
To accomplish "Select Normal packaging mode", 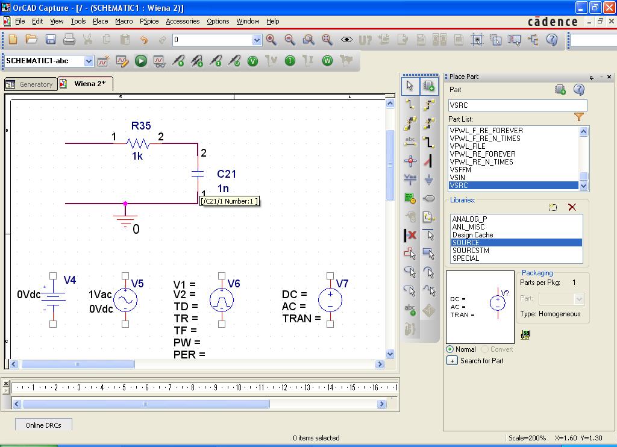I will pyautogui.click(x=449, y=349).
